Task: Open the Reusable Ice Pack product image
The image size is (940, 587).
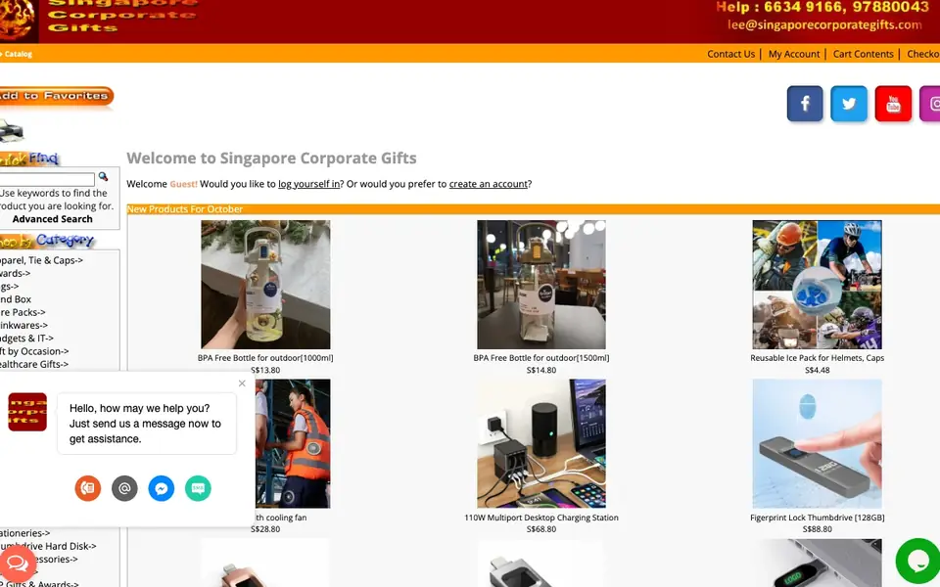Action: [x=817, y=285]
